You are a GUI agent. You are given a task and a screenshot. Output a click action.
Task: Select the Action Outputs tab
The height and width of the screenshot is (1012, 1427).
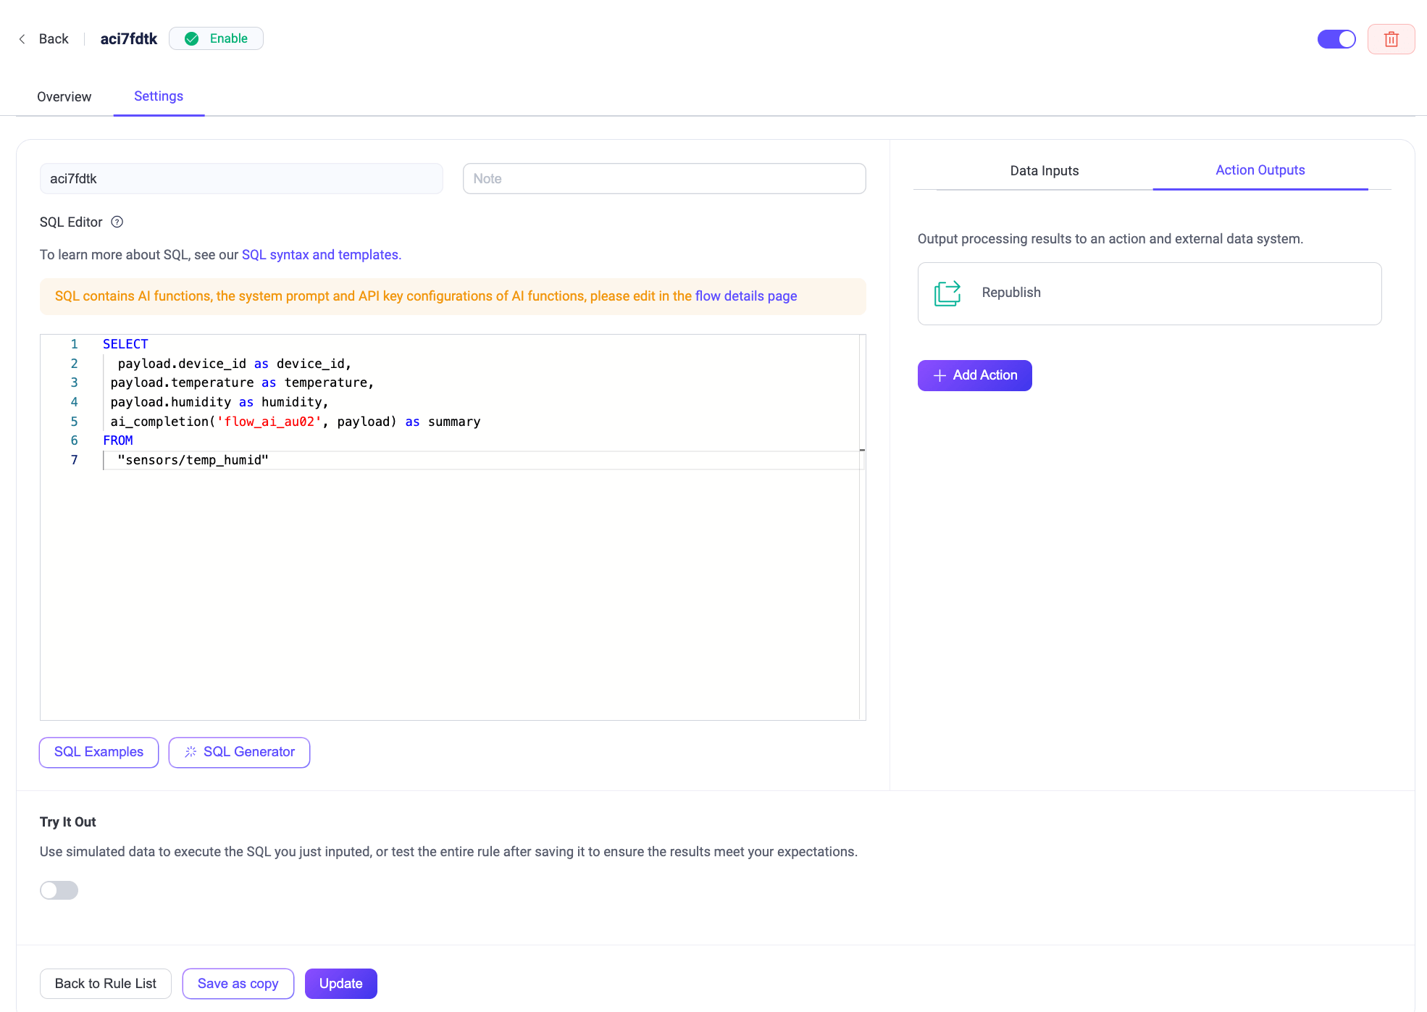(1260, 170)
